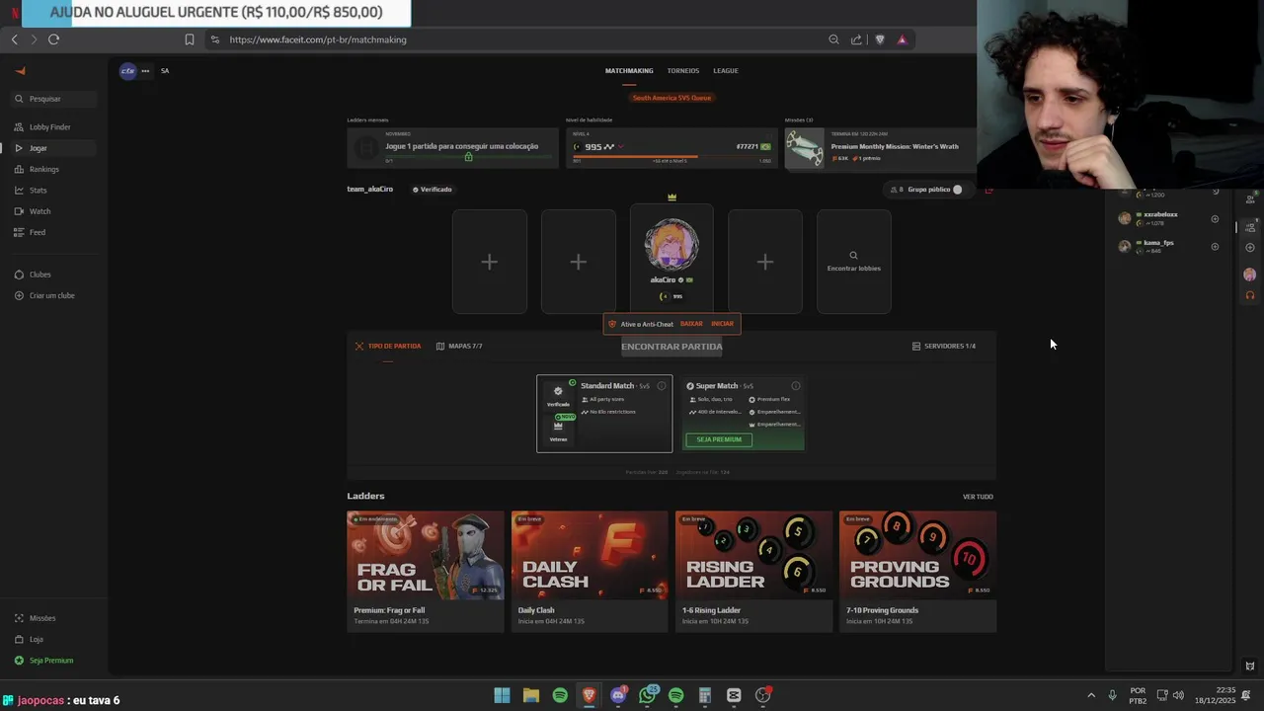Open the 1-6 Rising Ladder card
Image resolution: width=1264 pixels, height=711 pixels.
tap(753, 571)
